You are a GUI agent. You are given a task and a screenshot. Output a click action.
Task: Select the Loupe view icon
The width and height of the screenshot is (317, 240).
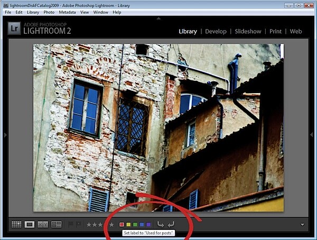coord(30,225)
